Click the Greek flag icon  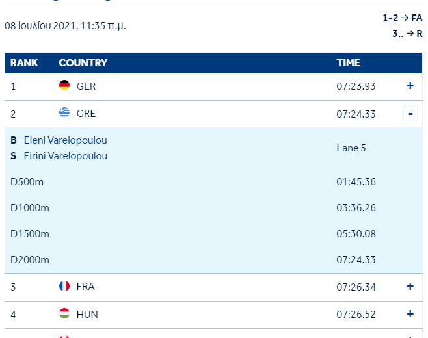pyautogui.click(x=64, y=113)
